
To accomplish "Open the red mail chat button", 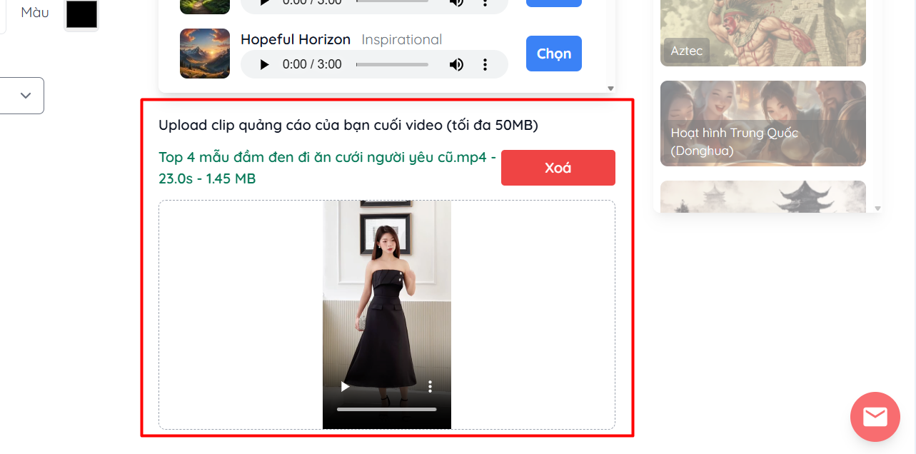I will tap(875, 417).
